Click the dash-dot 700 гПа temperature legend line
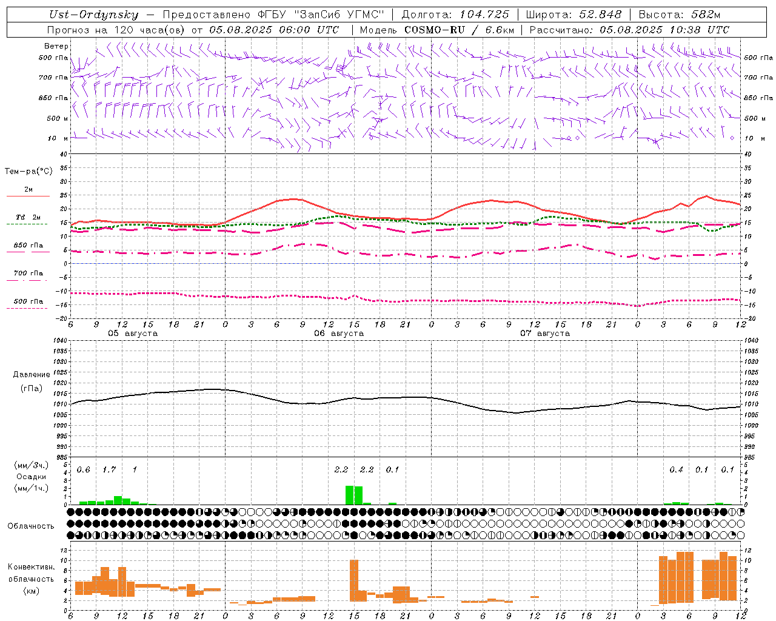The width and height of the screenshot is (776, 621). 27,280
